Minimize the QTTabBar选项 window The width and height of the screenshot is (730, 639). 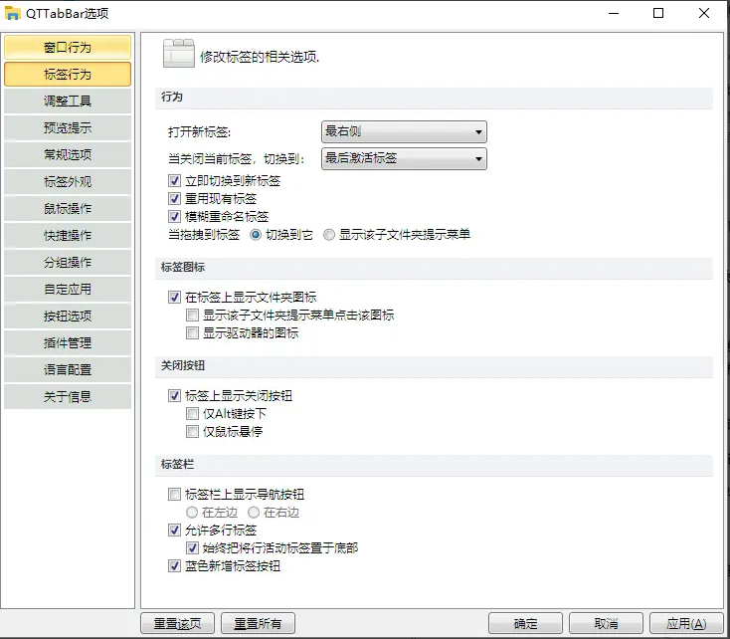point(614,13)
